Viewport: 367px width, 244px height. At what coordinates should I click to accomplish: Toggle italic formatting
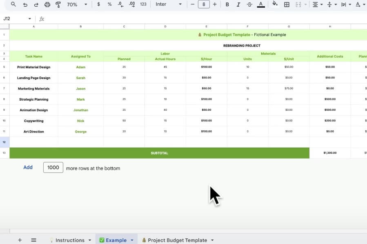pyautogui.click(x=238, y=4)
